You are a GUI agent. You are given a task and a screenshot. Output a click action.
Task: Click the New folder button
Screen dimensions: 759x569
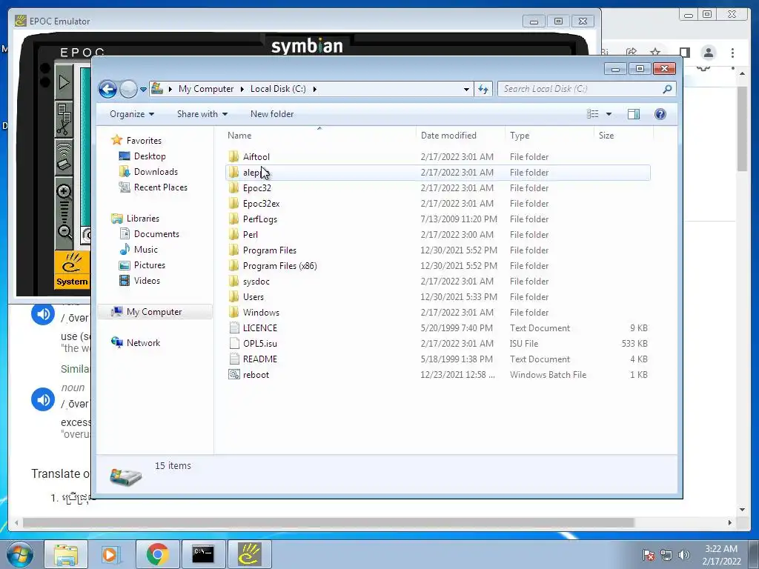click(272, 114)
